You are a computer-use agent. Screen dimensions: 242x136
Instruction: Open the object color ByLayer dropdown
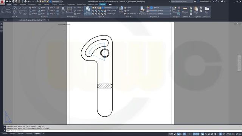click(x=161, y=8)
